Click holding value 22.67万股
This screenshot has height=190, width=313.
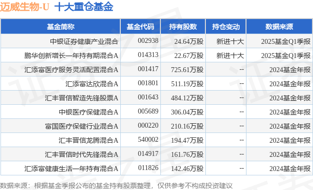[x=189, y=56]
